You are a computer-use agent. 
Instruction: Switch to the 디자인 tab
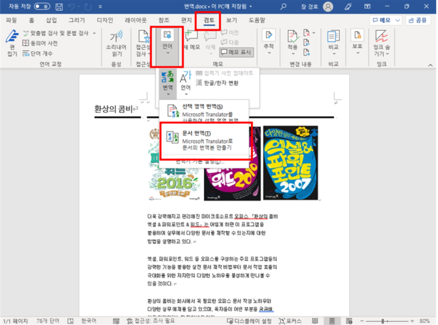tap(105, 20)
